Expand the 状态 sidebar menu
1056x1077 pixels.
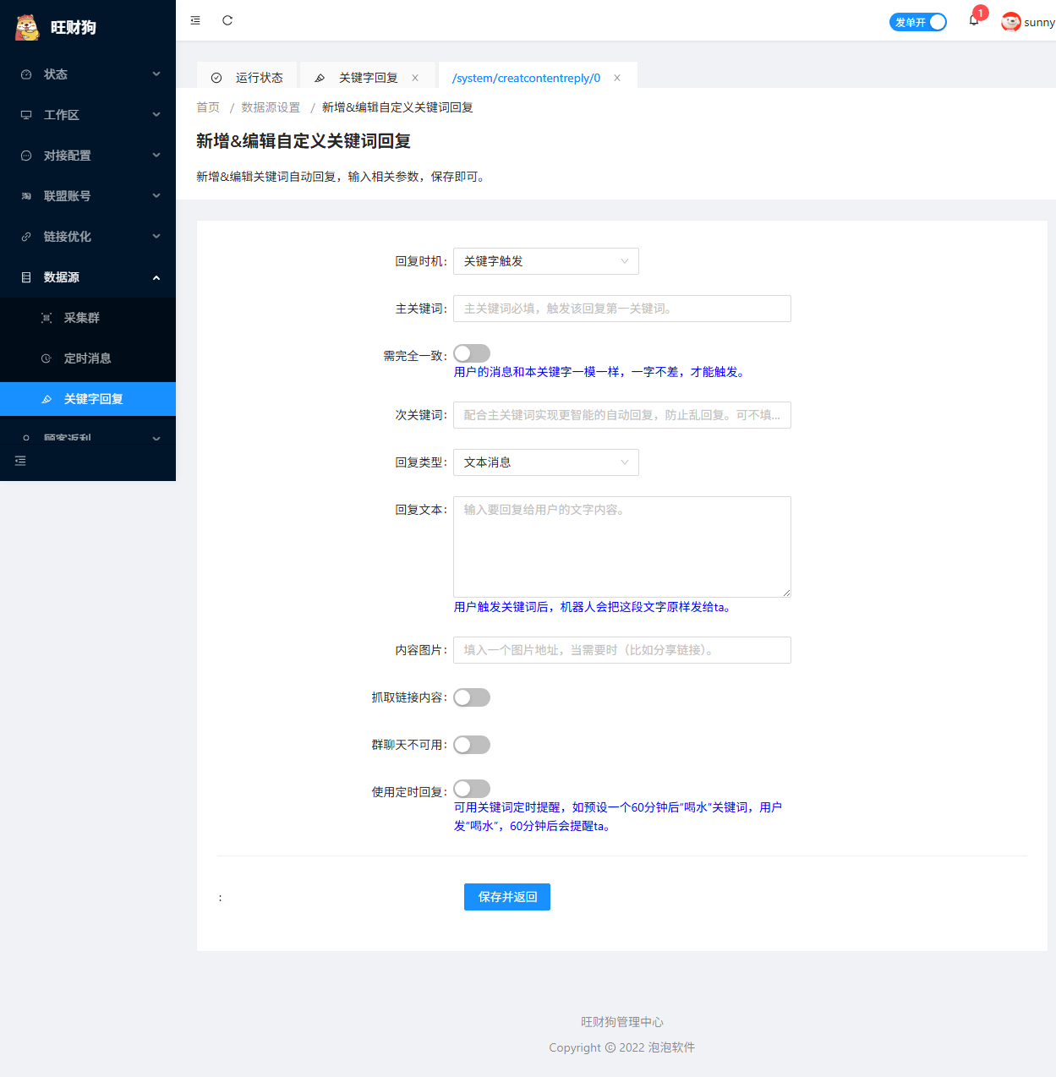click(88, 74)
